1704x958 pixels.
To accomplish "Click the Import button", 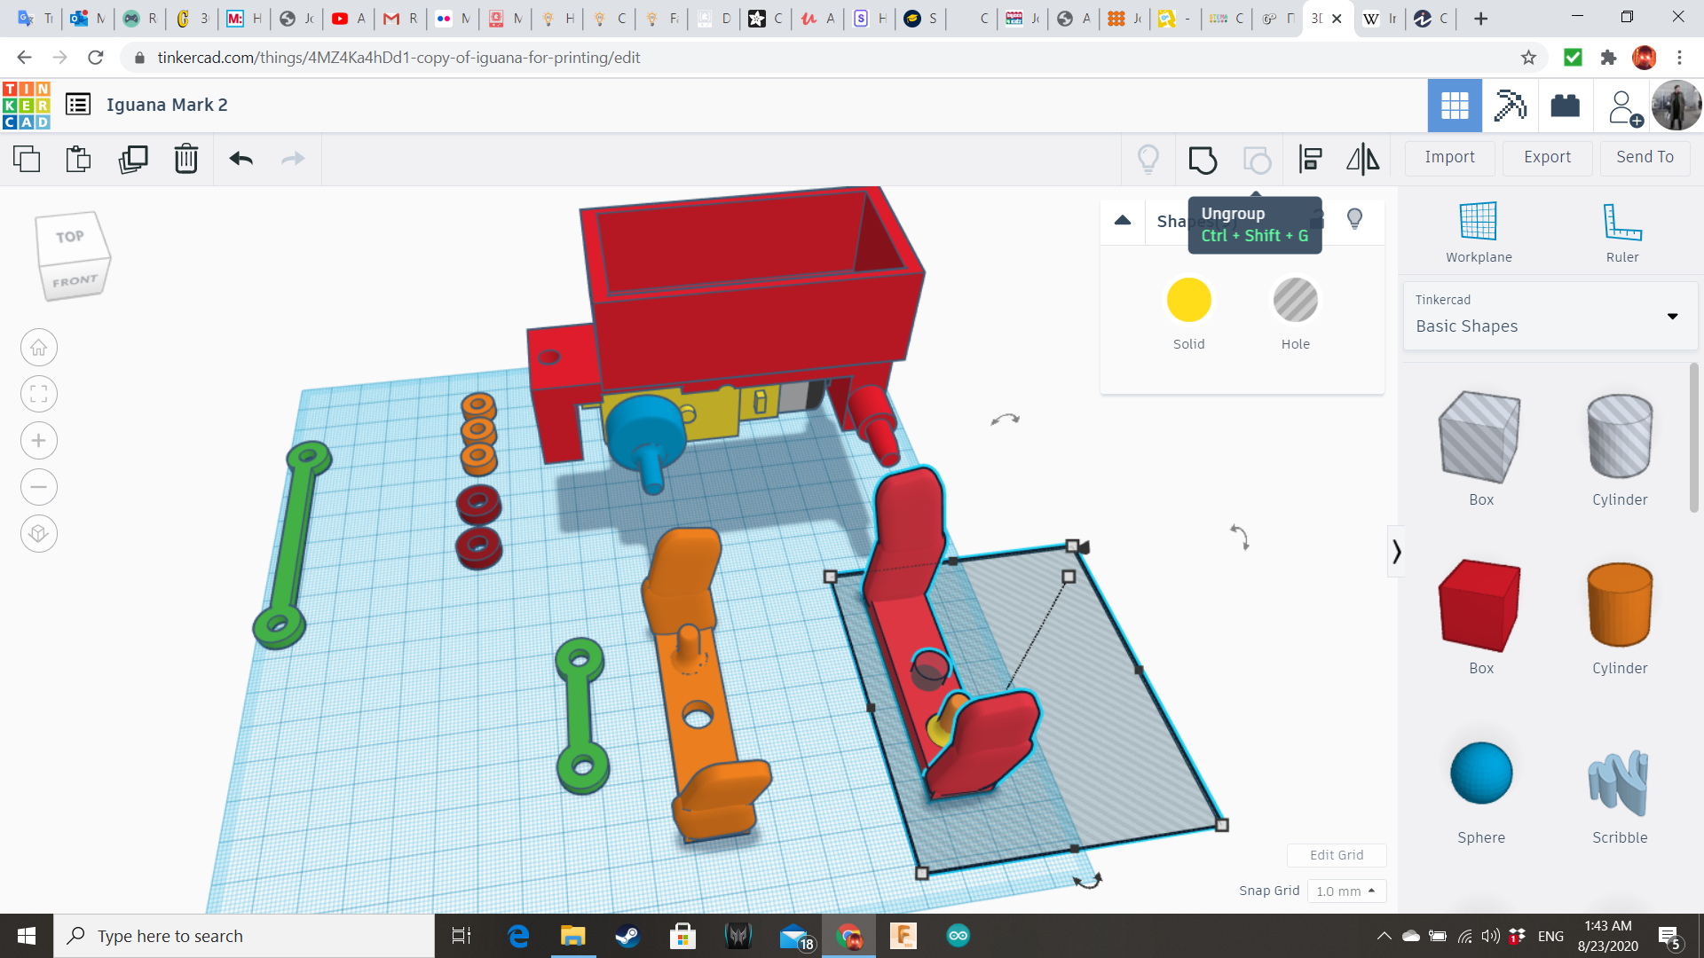I will [1449, 157].
